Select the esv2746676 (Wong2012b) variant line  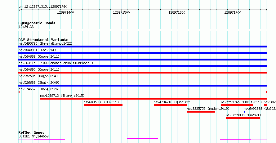click(x=143, y=92)
